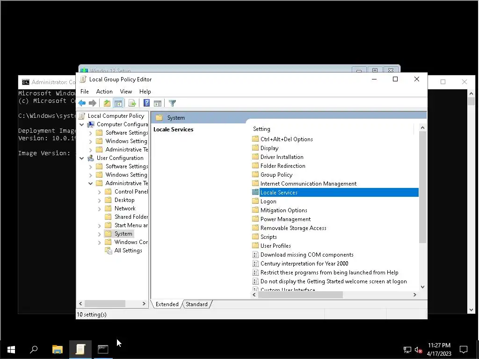Click settings list vertical scrollbar down arrow
This screenshot has width=479, height=359.
coord(422,287)
